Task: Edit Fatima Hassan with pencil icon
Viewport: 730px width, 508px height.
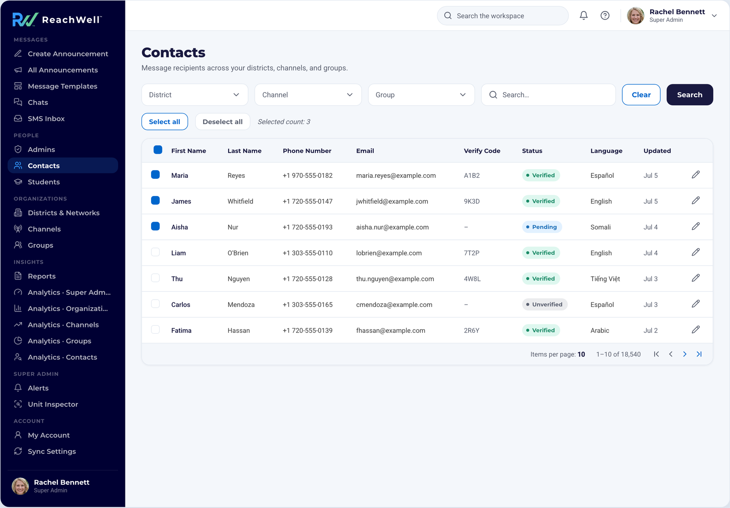Action: tap(696, 330)
